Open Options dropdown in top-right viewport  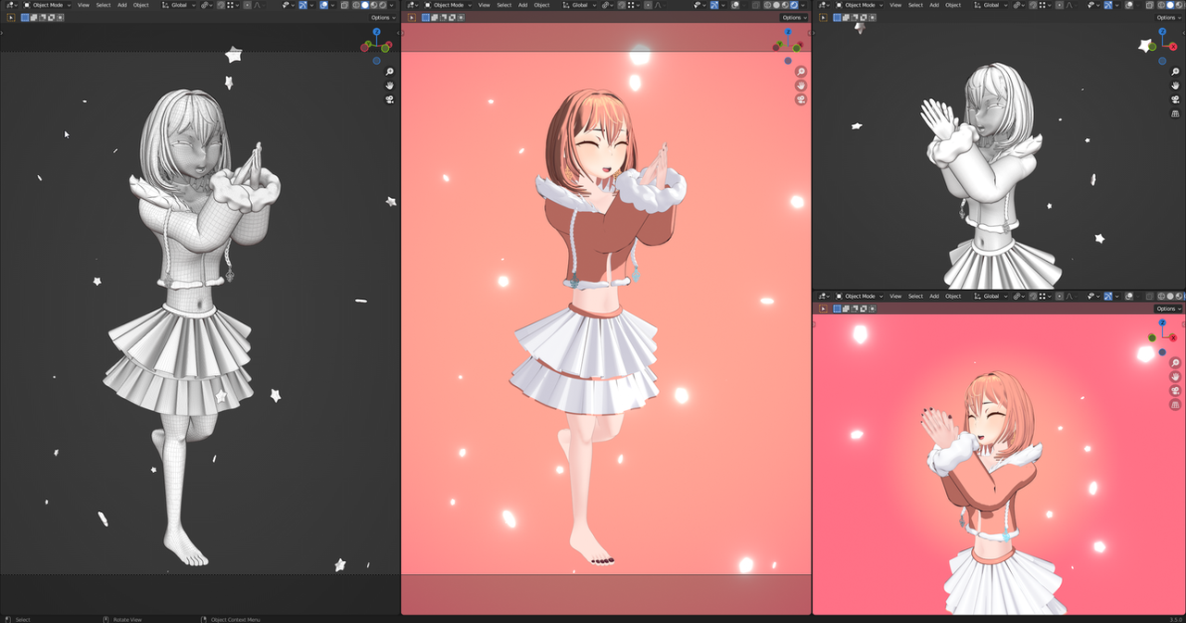tap(1167, 18)
